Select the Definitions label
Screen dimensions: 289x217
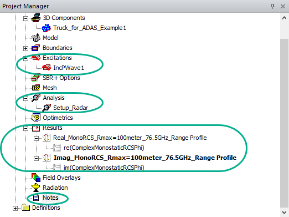pos(46,208)
